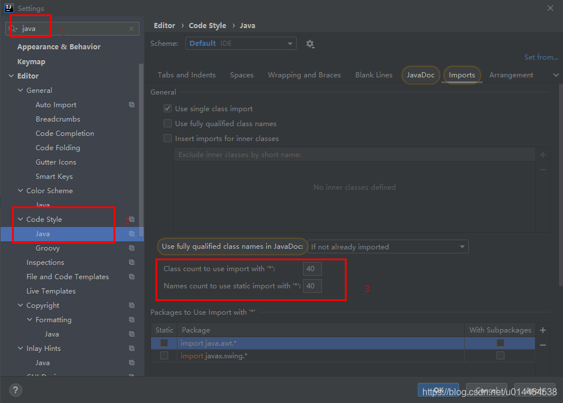Collapse the Editor tree node

[11, 76]
